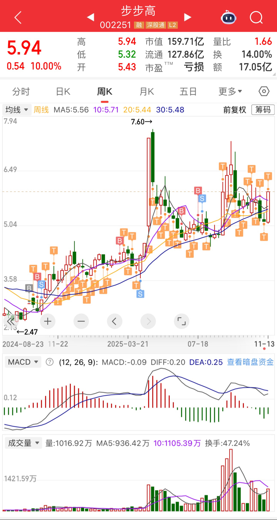Go back with the top-left arrow
Screen dimensions: 277x520
[x=18, y=17]
